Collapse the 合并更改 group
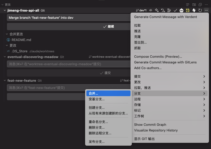Viewport: 211px width, 149px height. tap(7, 34)
